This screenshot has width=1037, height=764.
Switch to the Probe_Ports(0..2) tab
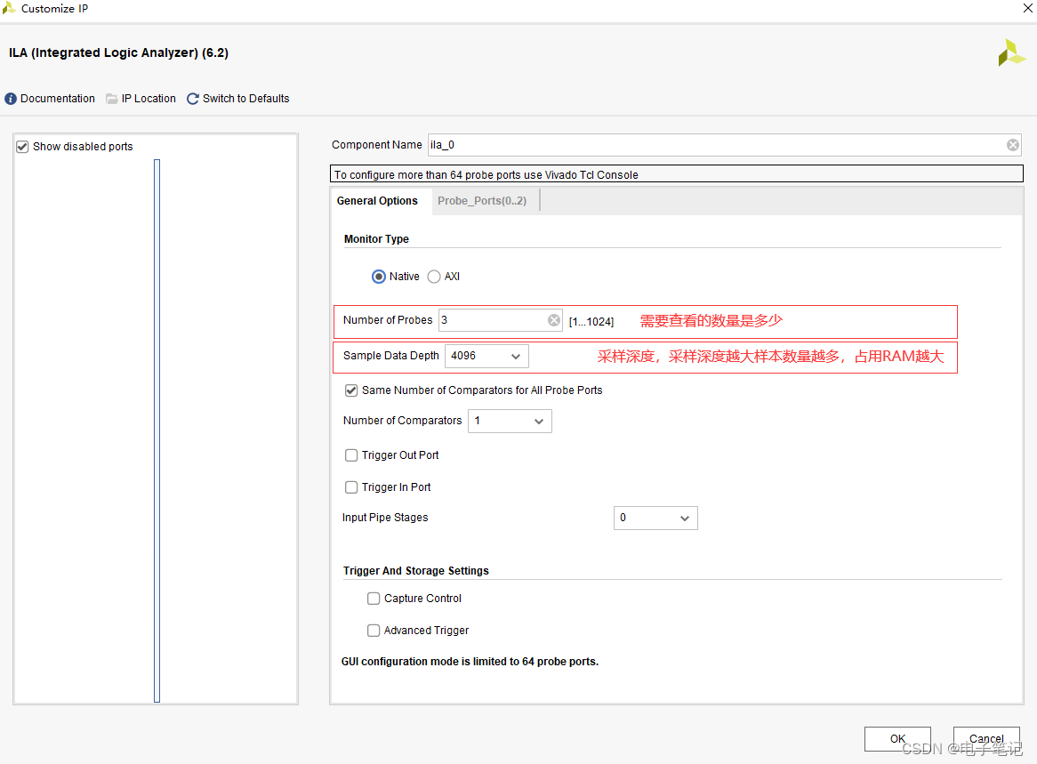482,200
